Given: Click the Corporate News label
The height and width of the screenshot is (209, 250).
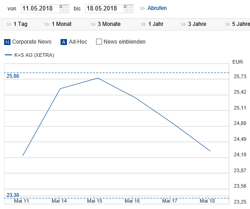Looking at the screenshot, I should click(32, 42).
